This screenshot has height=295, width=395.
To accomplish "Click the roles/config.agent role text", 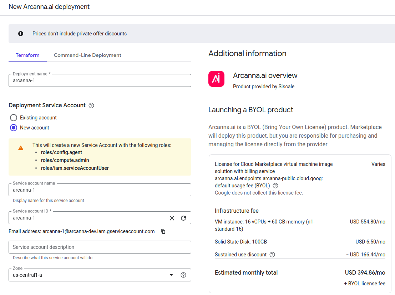I will [x=61, y=152].
